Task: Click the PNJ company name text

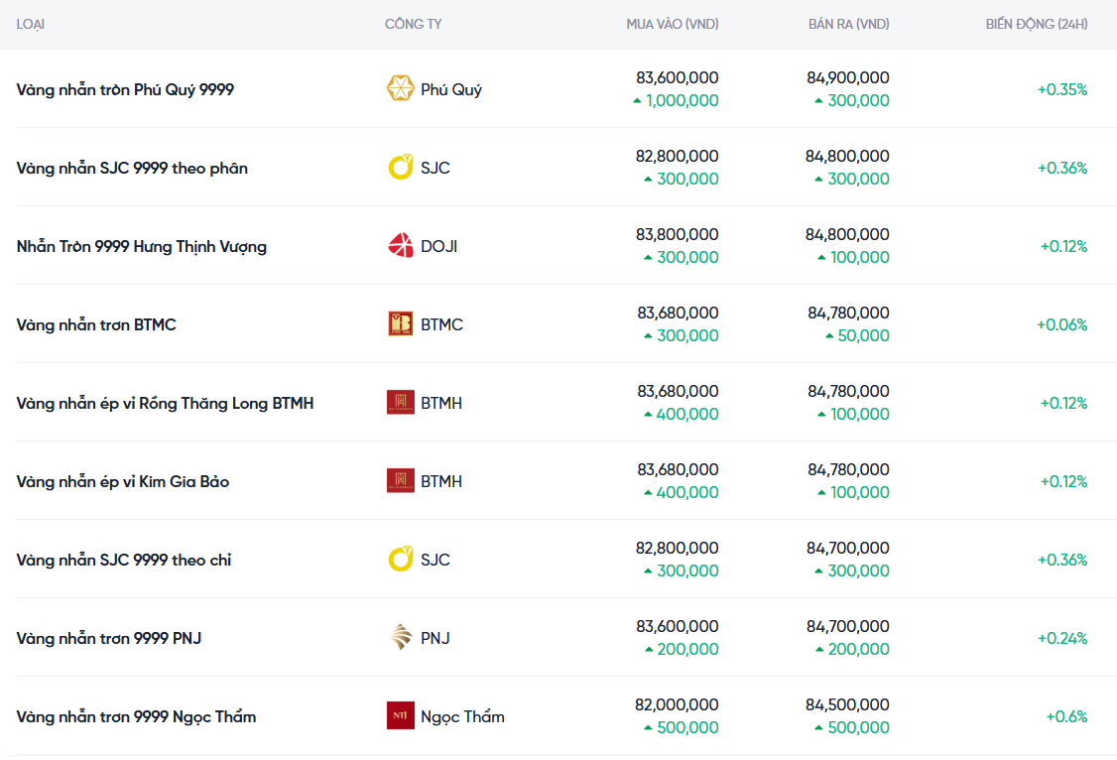Action: coord(435,638)
